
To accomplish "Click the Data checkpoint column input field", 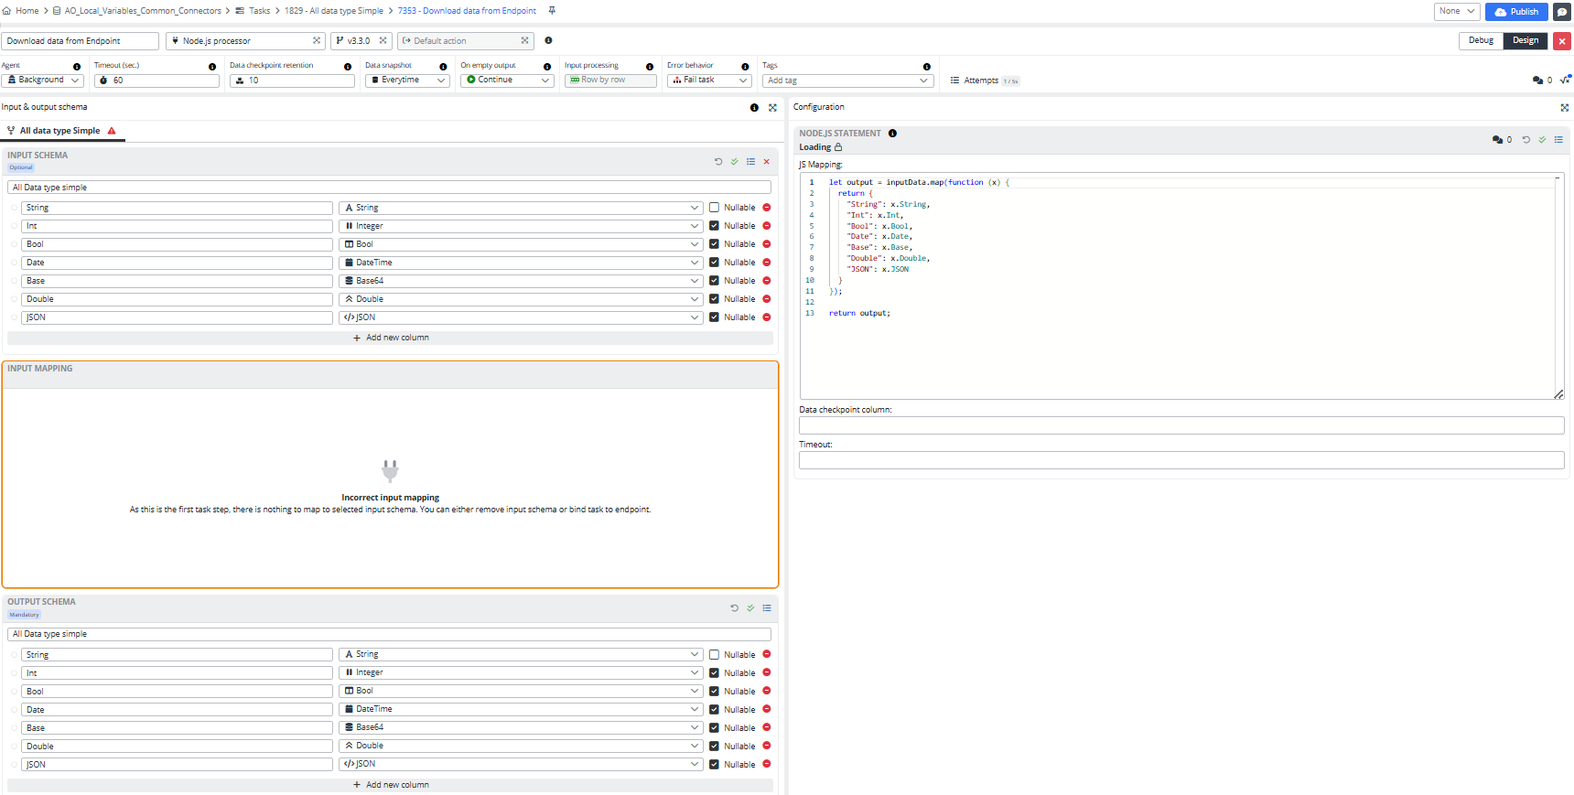I will click(x=1180, y=425).
